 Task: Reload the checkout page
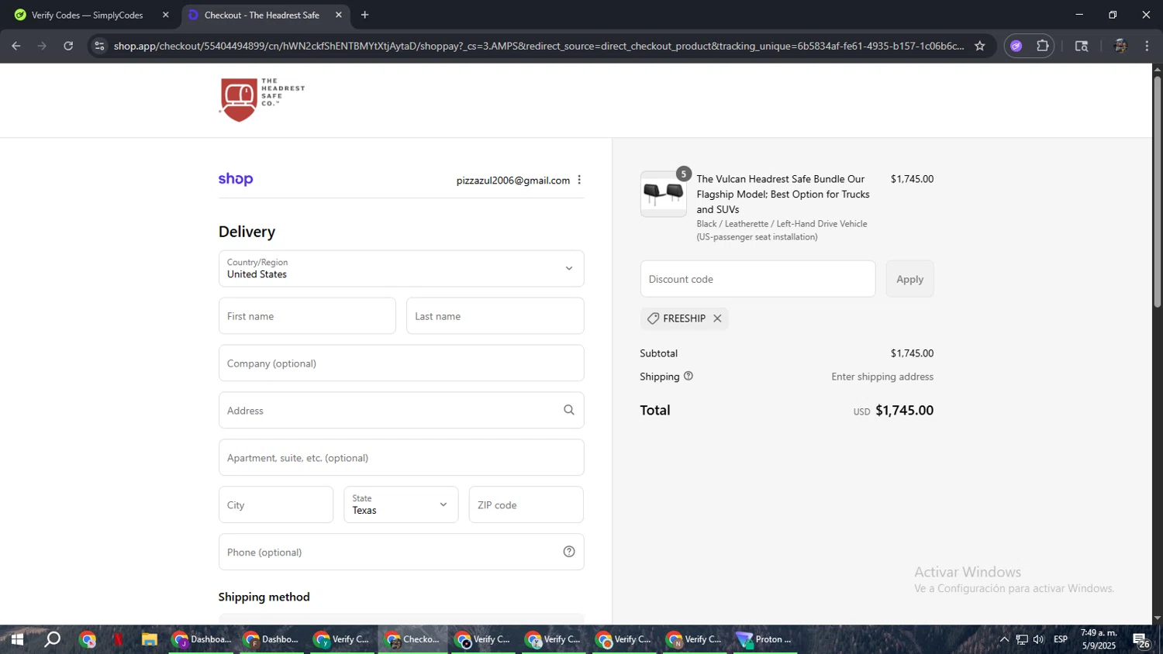click(68, 46)
